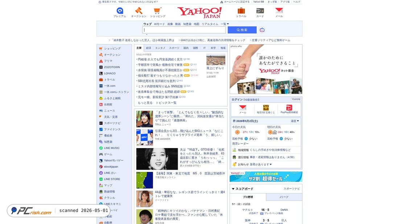Open the スポーツナビ link in scoreboard header
399x224 pixels.
(x=292, y=189)
